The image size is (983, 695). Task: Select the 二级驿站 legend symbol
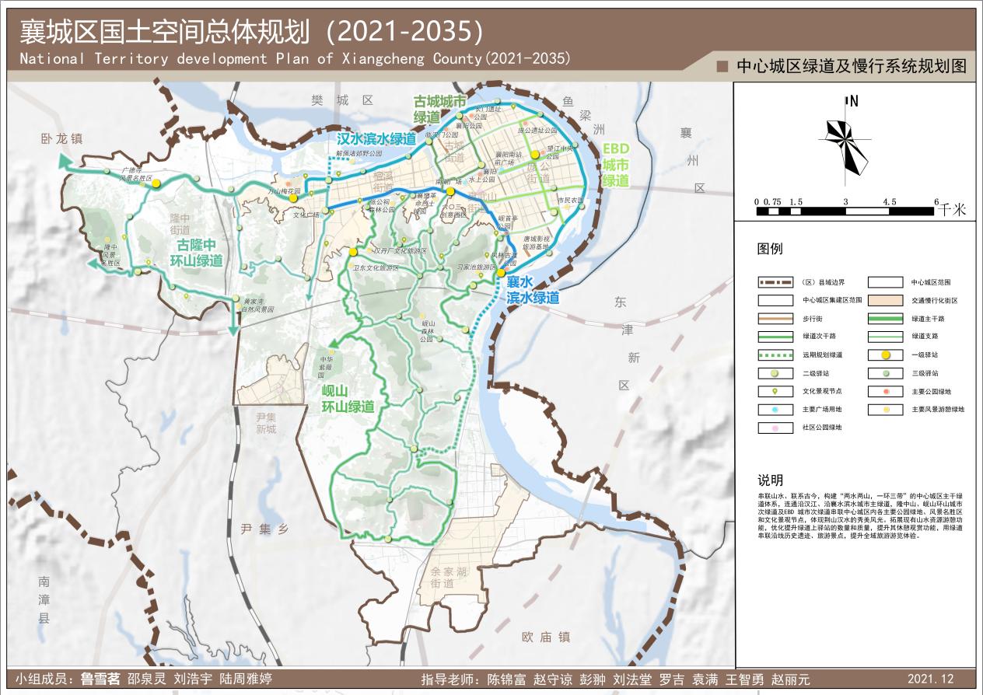click(x=776, y=373)
